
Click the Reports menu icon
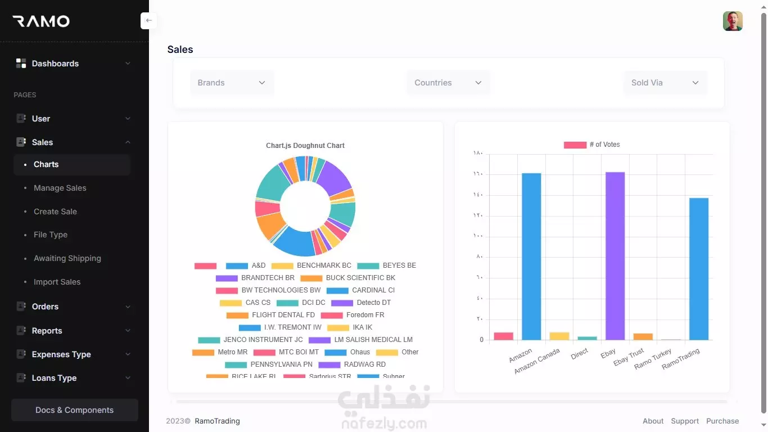[x=21, y=331]
